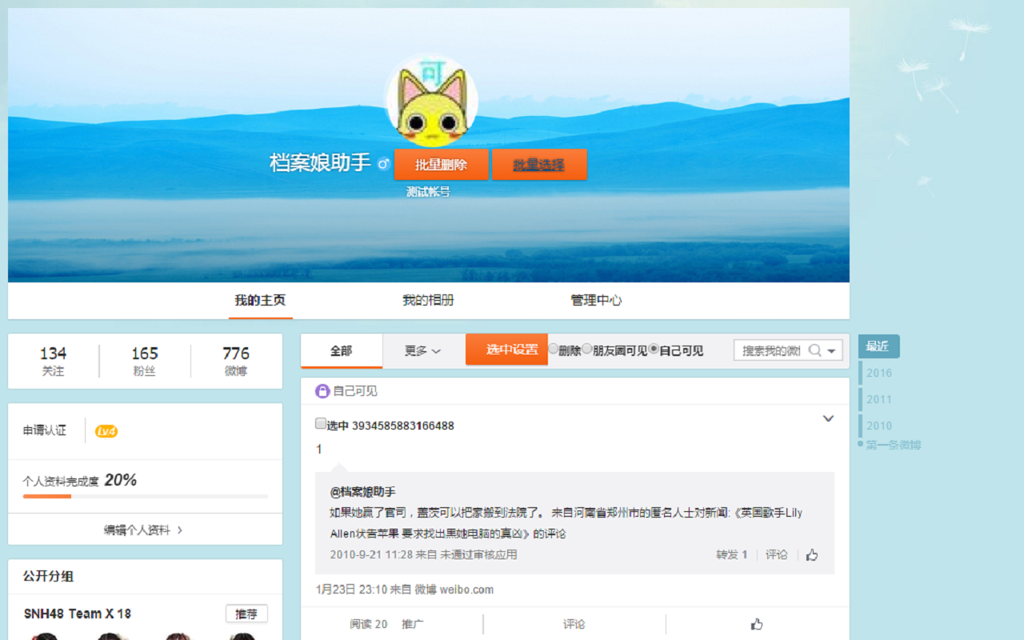Open the Lily Allen news link
1024x640 pixels.
coord(566,522)
